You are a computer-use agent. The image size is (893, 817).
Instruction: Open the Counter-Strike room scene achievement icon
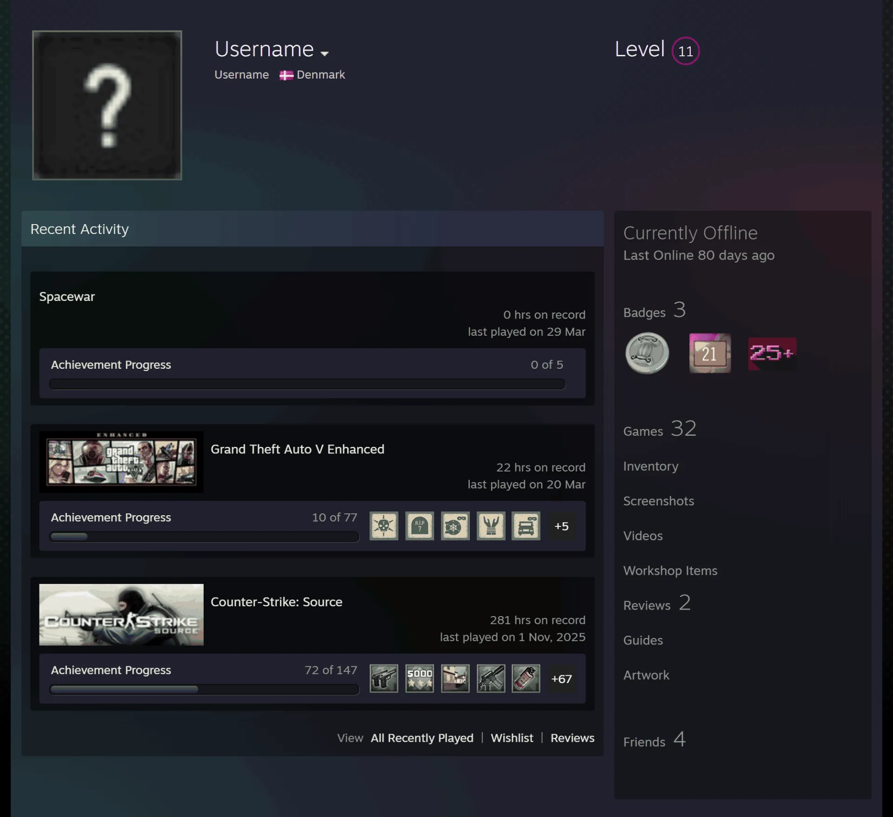coord(455,678)
